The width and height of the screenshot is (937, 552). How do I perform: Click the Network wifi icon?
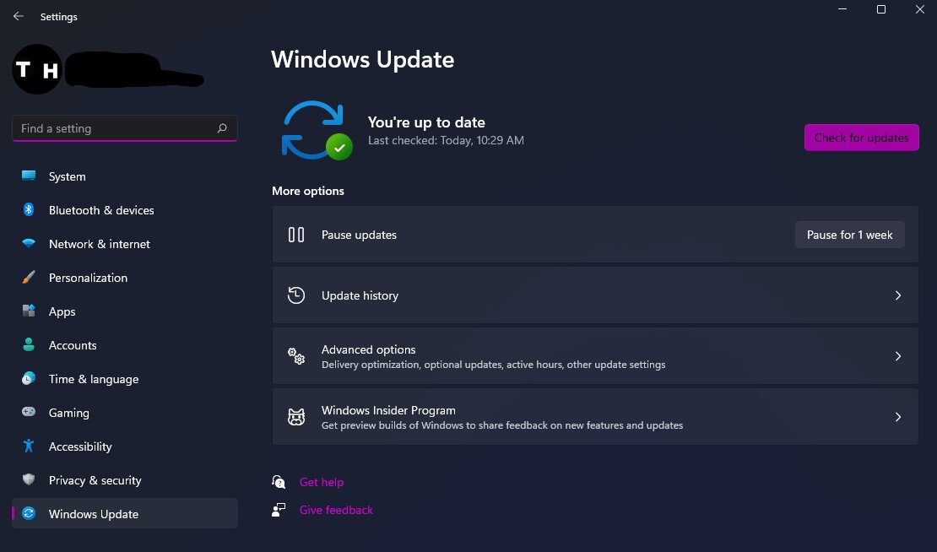tap(29, 243)
